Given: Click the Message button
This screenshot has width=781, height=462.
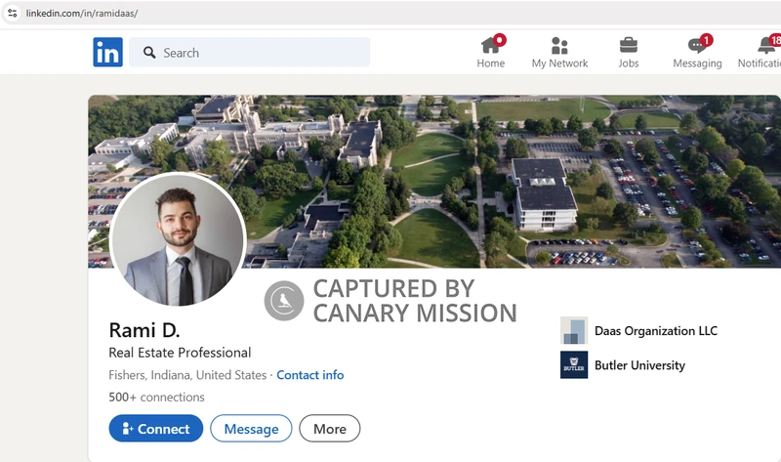Looking at the screenshot, I should coord(251,429).
